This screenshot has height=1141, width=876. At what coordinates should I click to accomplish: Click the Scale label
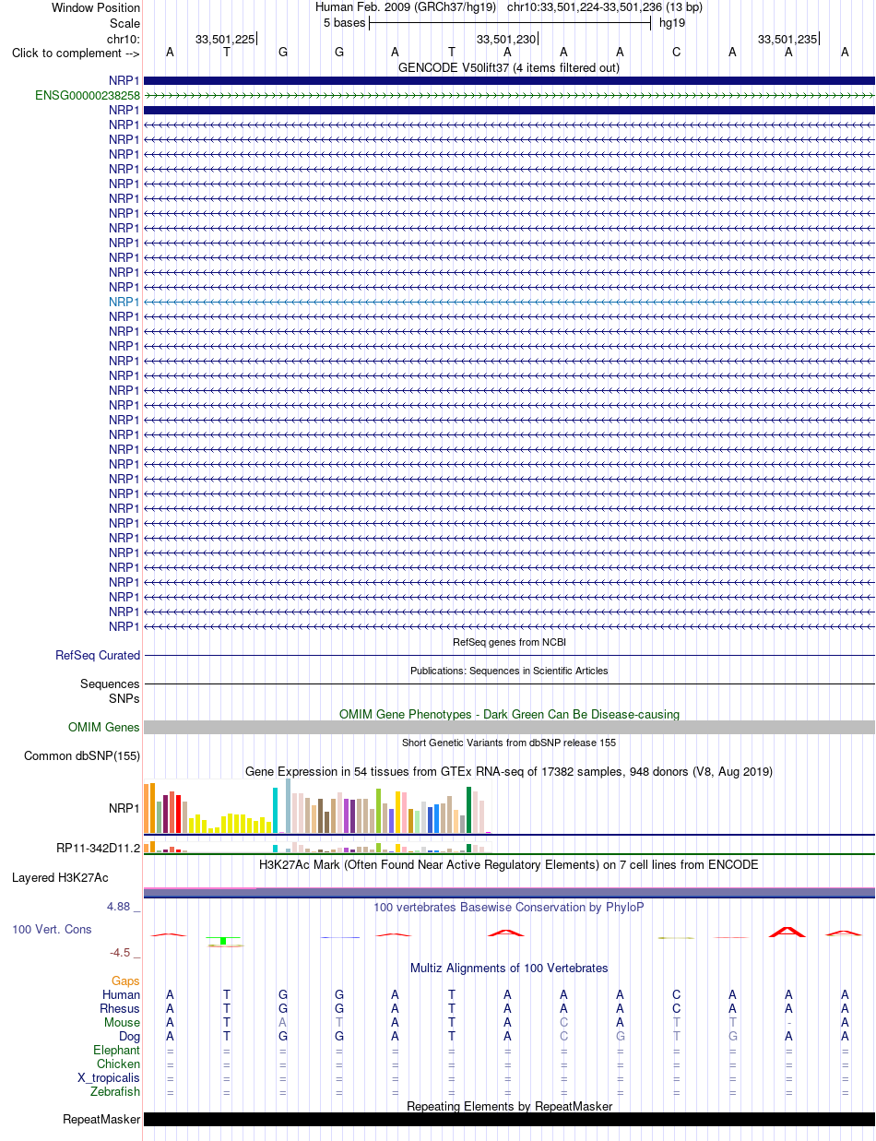click(124, 23)
